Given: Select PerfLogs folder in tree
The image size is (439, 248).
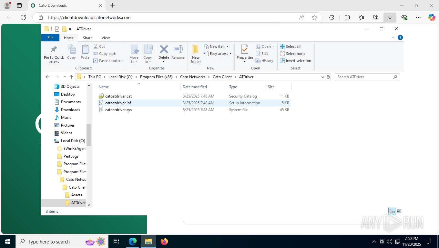Looking at the screenshot, I should click(71, 156).
